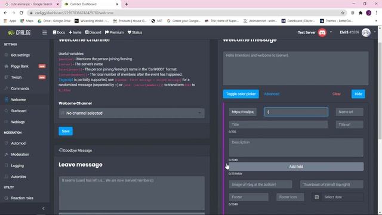Click the Footer text field
The image size is (382, 215).
coord(248,197)
